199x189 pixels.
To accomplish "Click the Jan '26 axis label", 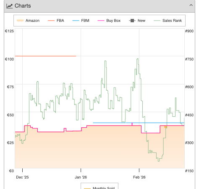I will click(81, 177).
